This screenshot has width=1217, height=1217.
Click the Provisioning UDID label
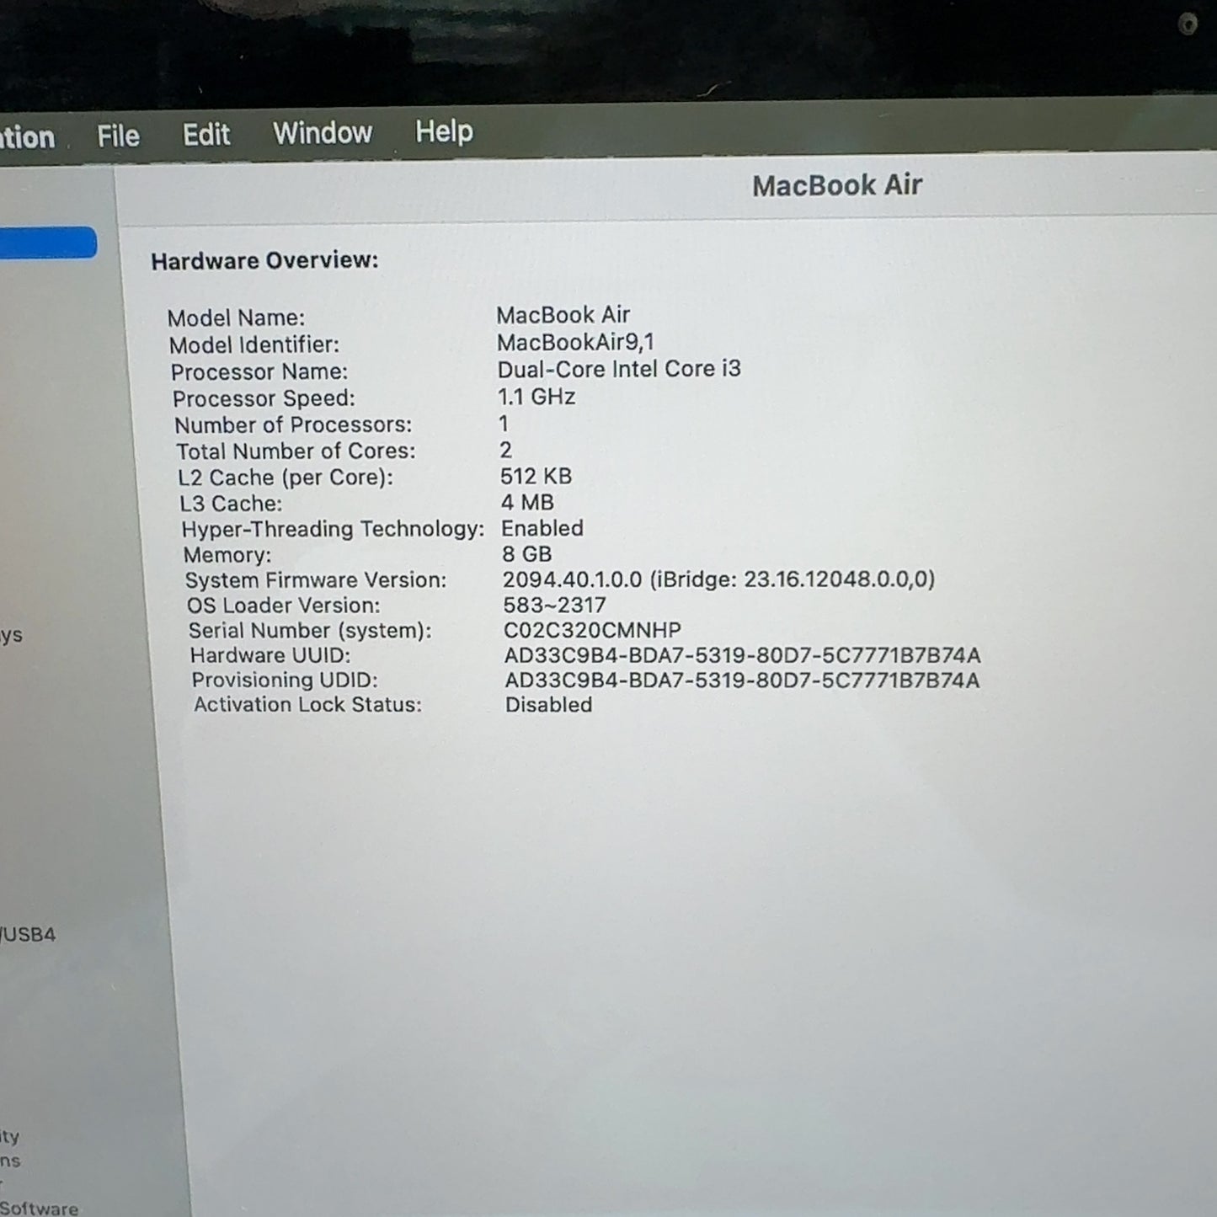tap(285, 680)
